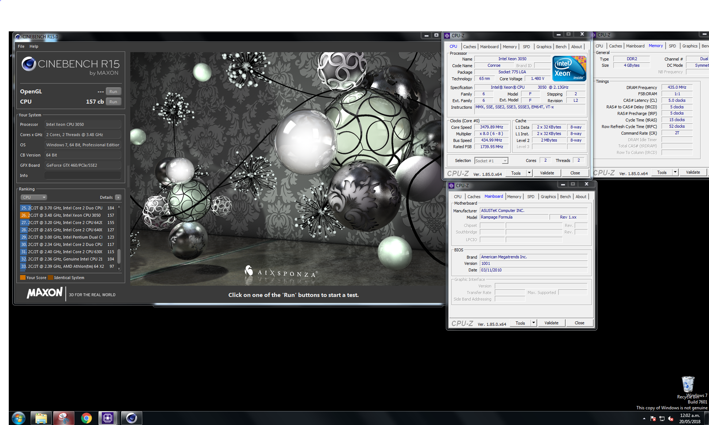Click the 3479.89 MHz Core Speed value
The width and height of the screenshot is (709, 425).
click(x=492, y=127)
